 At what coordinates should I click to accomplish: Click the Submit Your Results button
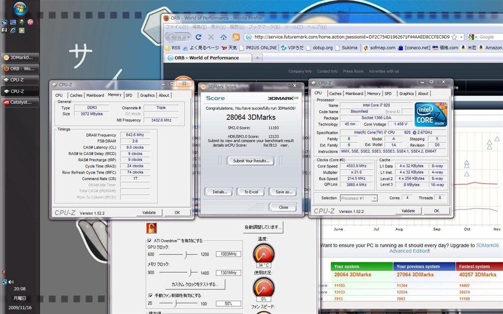tap(251, 161)
